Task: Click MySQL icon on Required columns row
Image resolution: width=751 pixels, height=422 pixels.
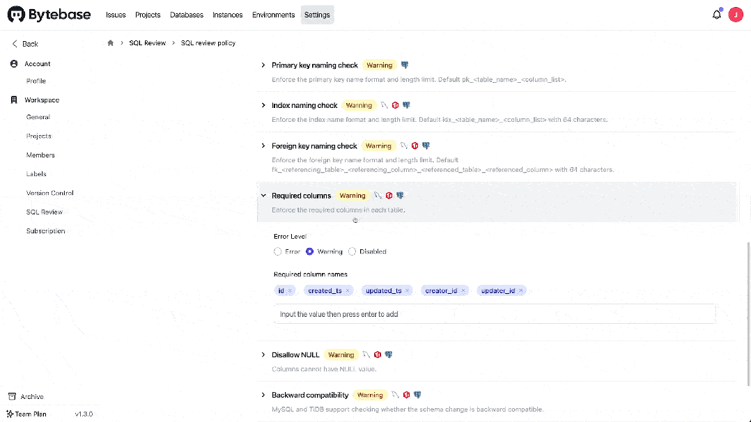Action: (x=378, y=196)
